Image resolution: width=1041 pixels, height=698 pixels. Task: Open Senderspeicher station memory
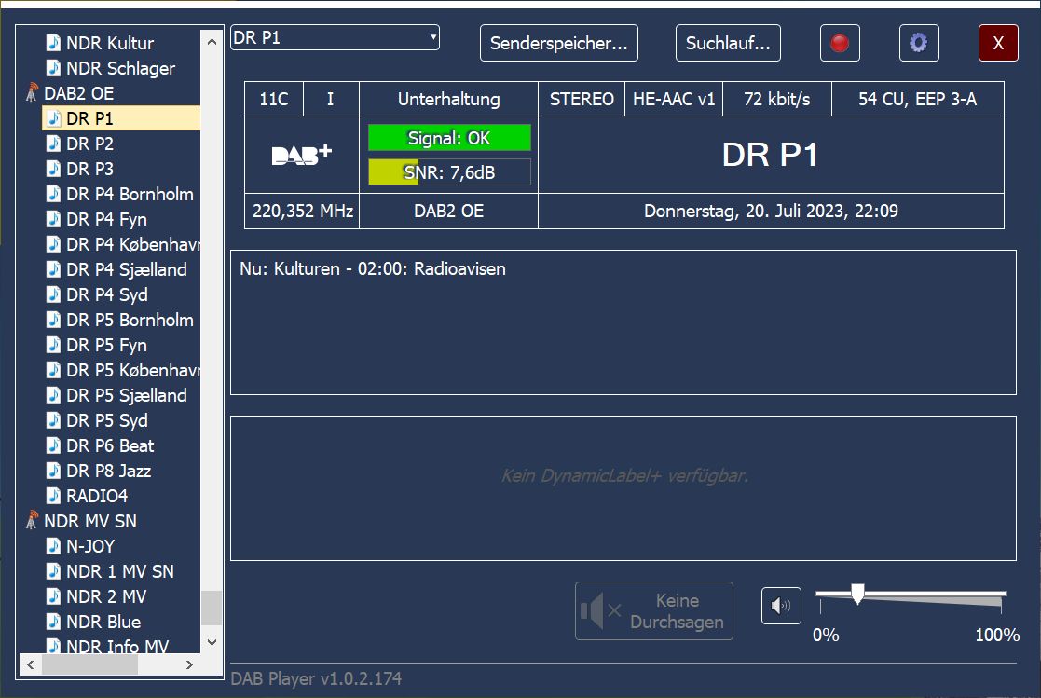point(558,43)
